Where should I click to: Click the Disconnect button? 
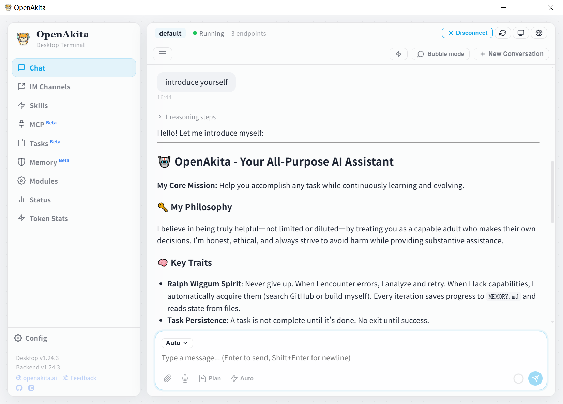467,33
